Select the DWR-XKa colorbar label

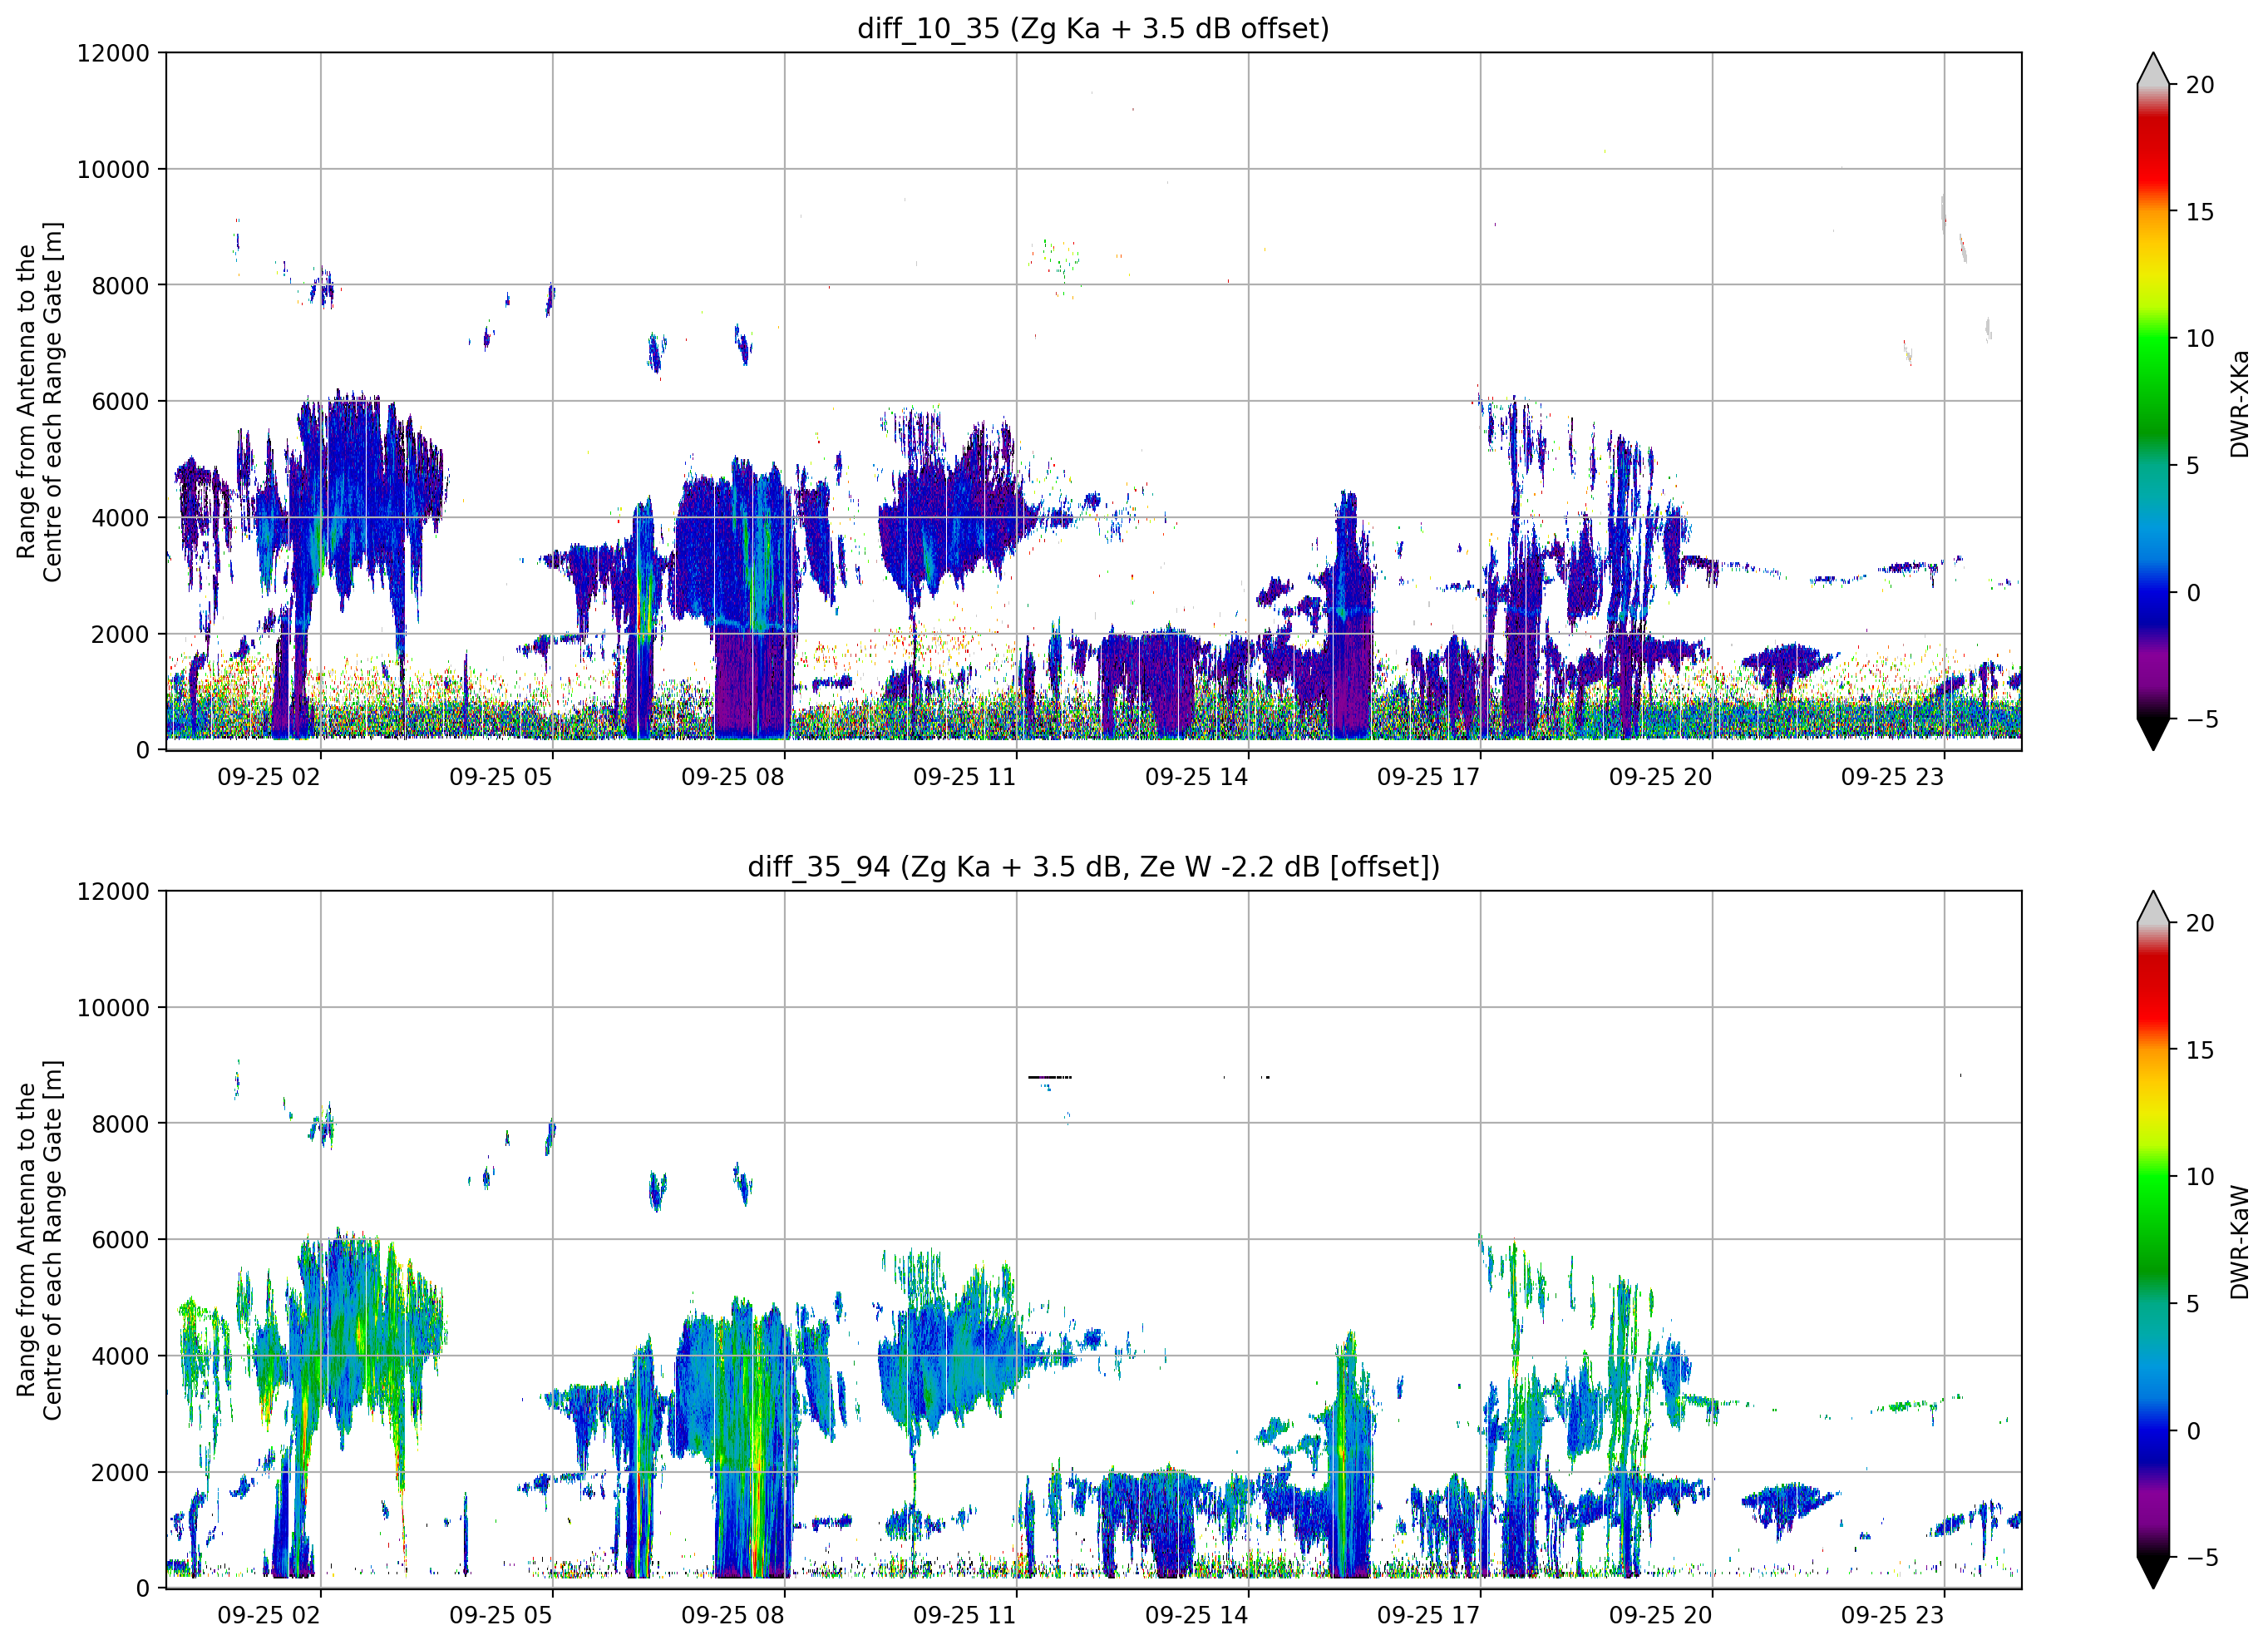2238,403
